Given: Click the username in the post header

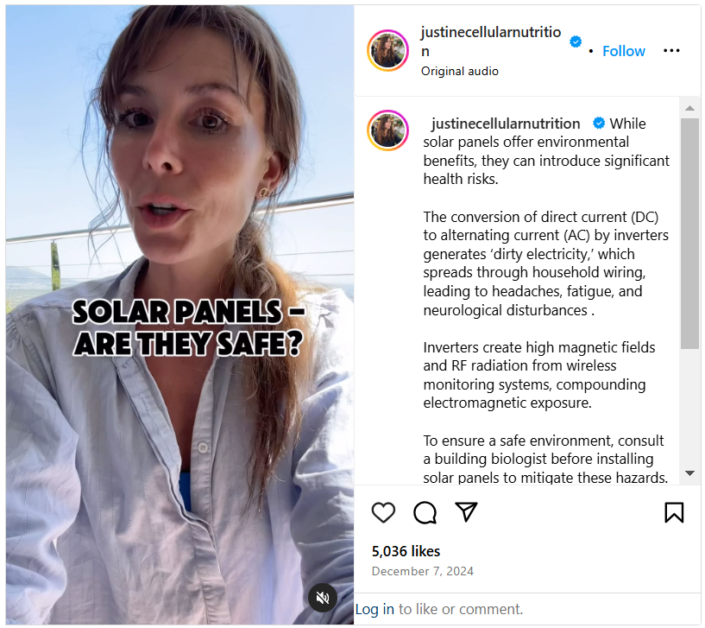Looking at the screenshot, I should (x=491, y=41).
